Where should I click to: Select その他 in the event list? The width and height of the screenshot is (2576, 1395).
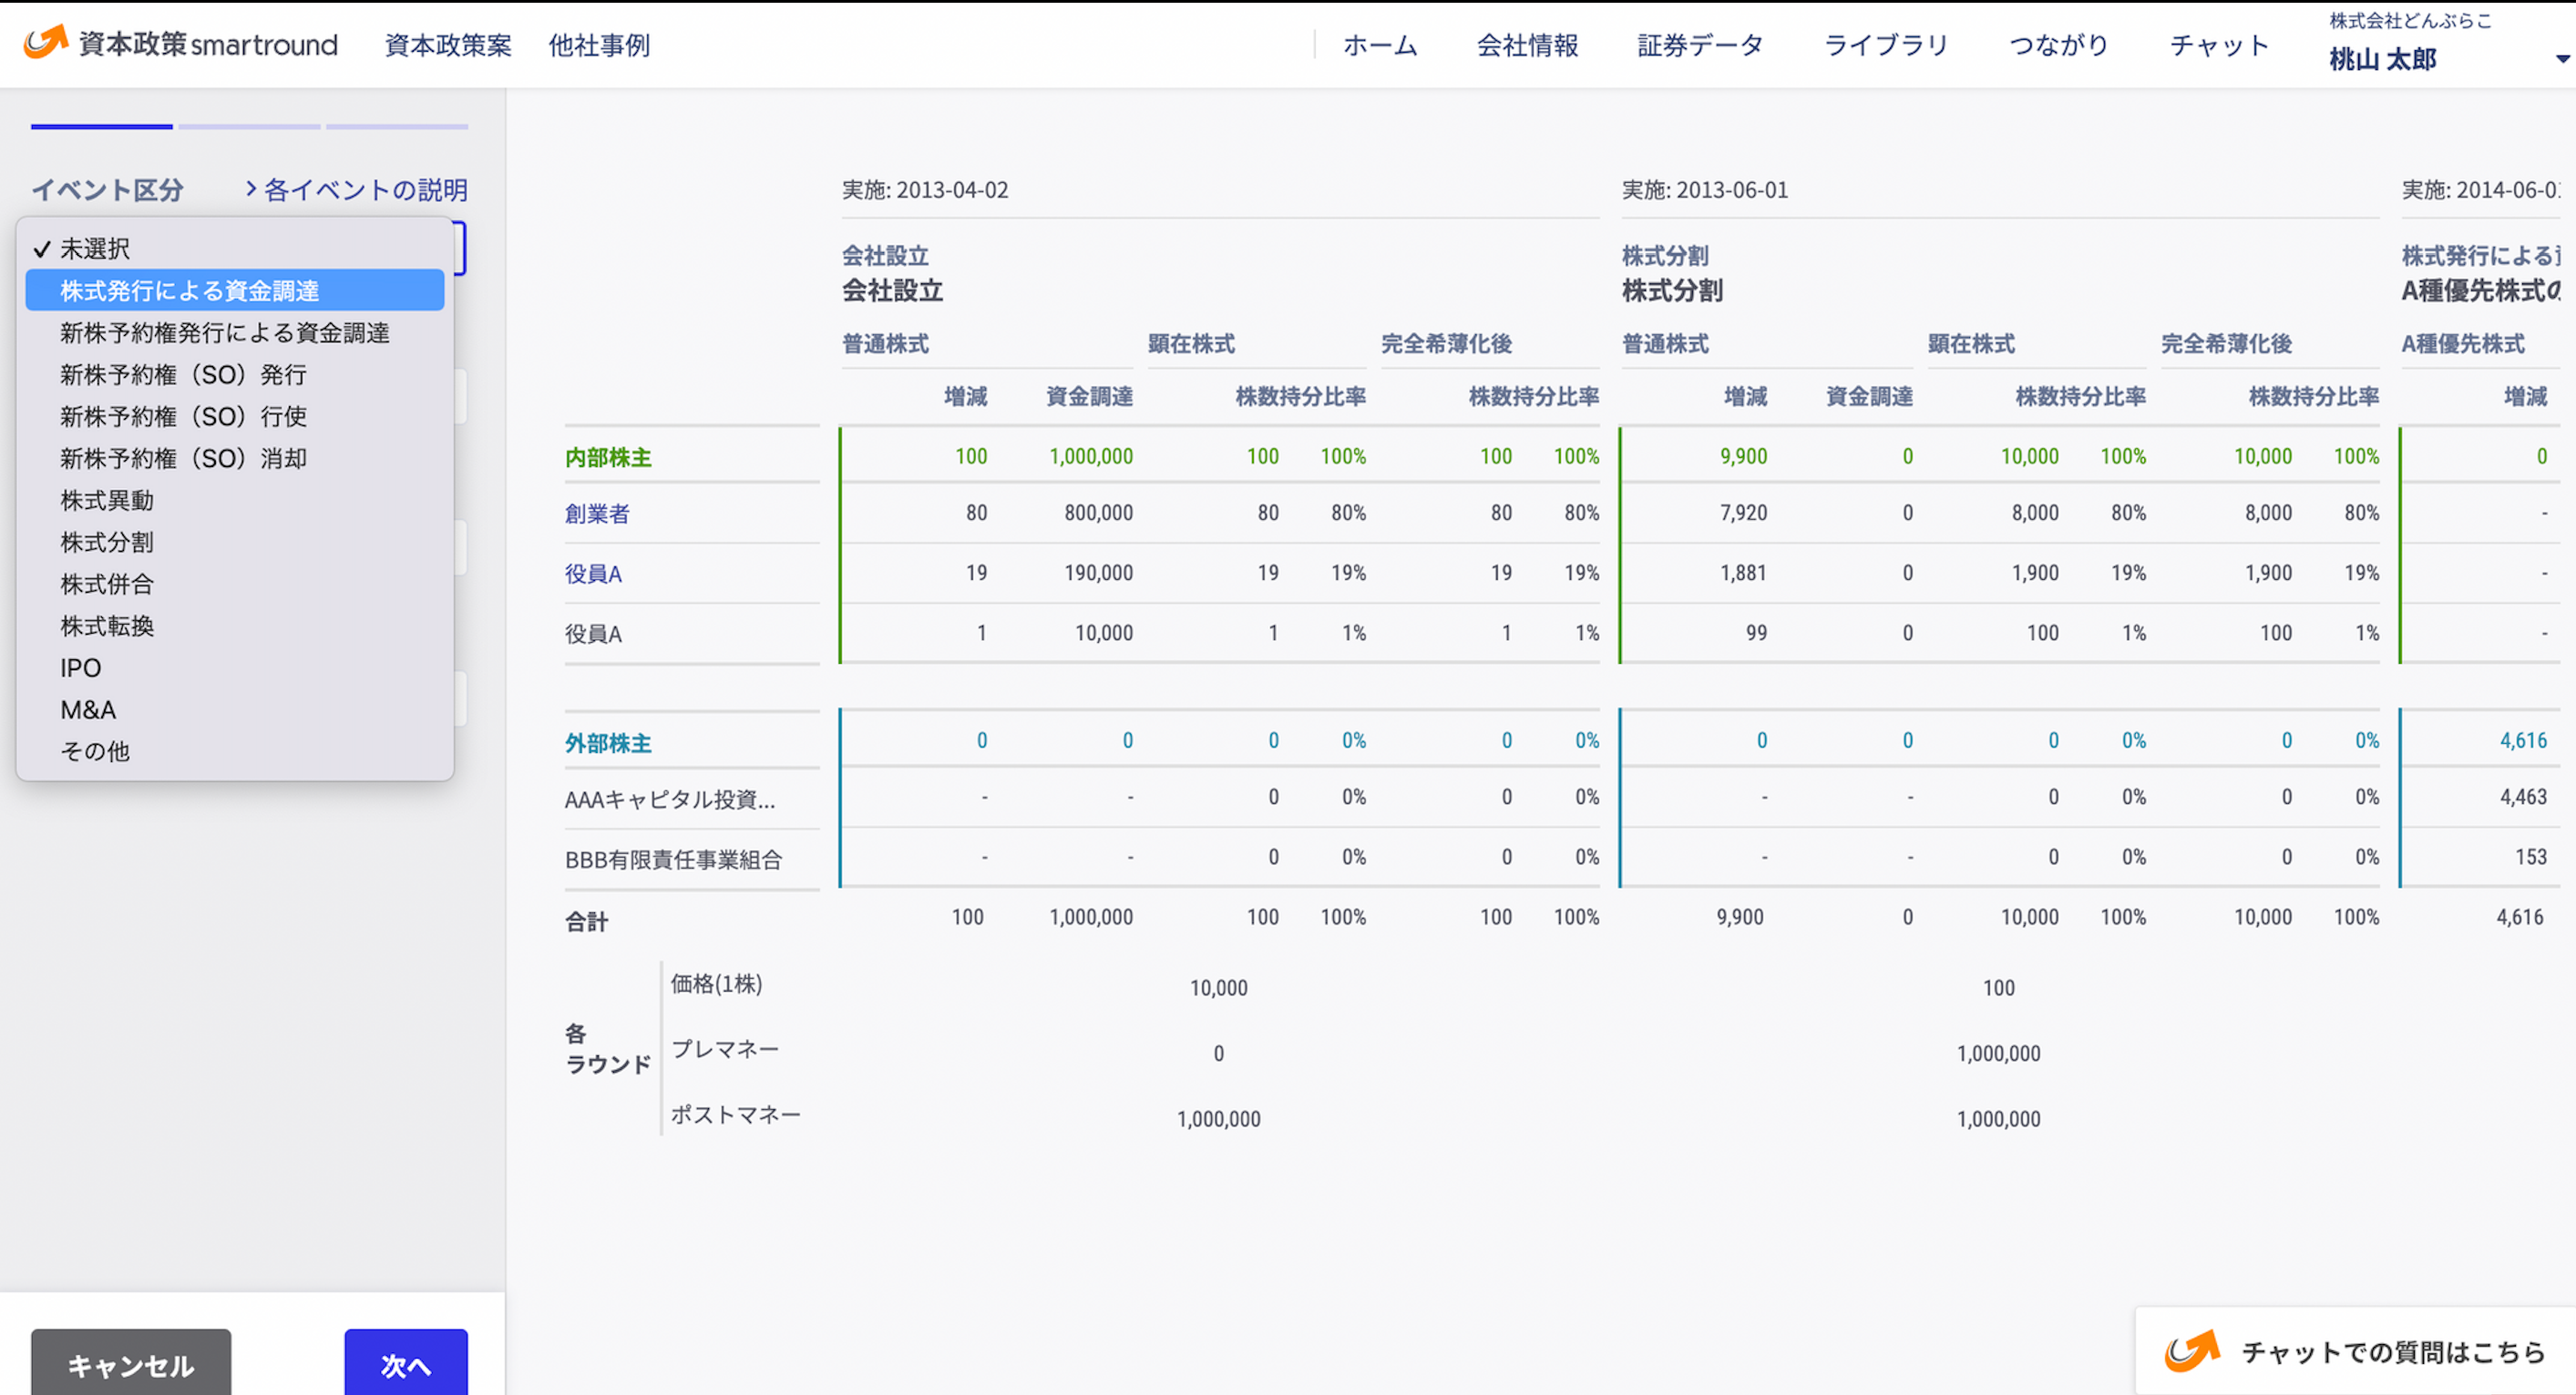pyautogui.click(x=94, y=751)
